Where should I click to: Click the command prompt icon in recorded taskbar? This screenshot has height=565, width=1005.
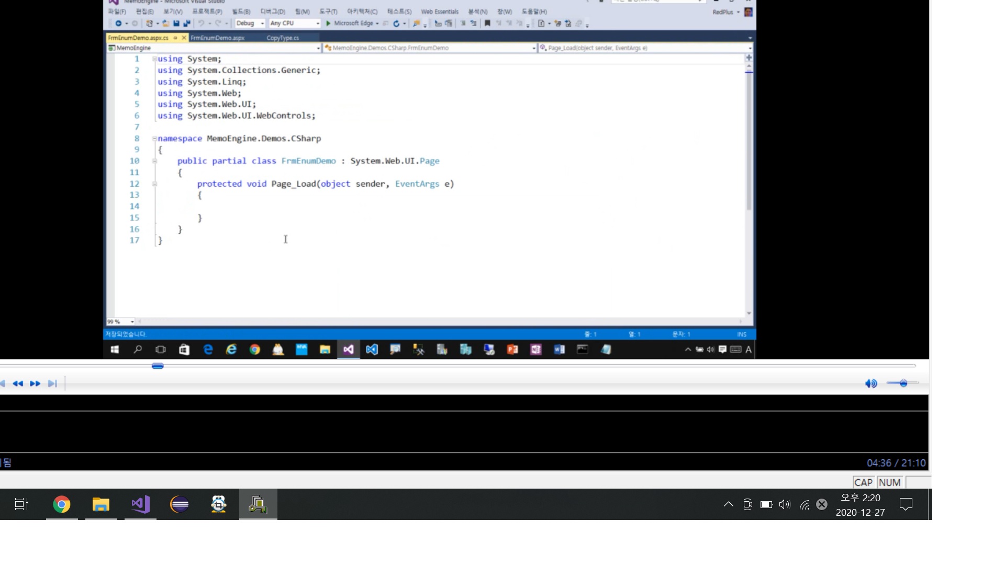(583, 349)
